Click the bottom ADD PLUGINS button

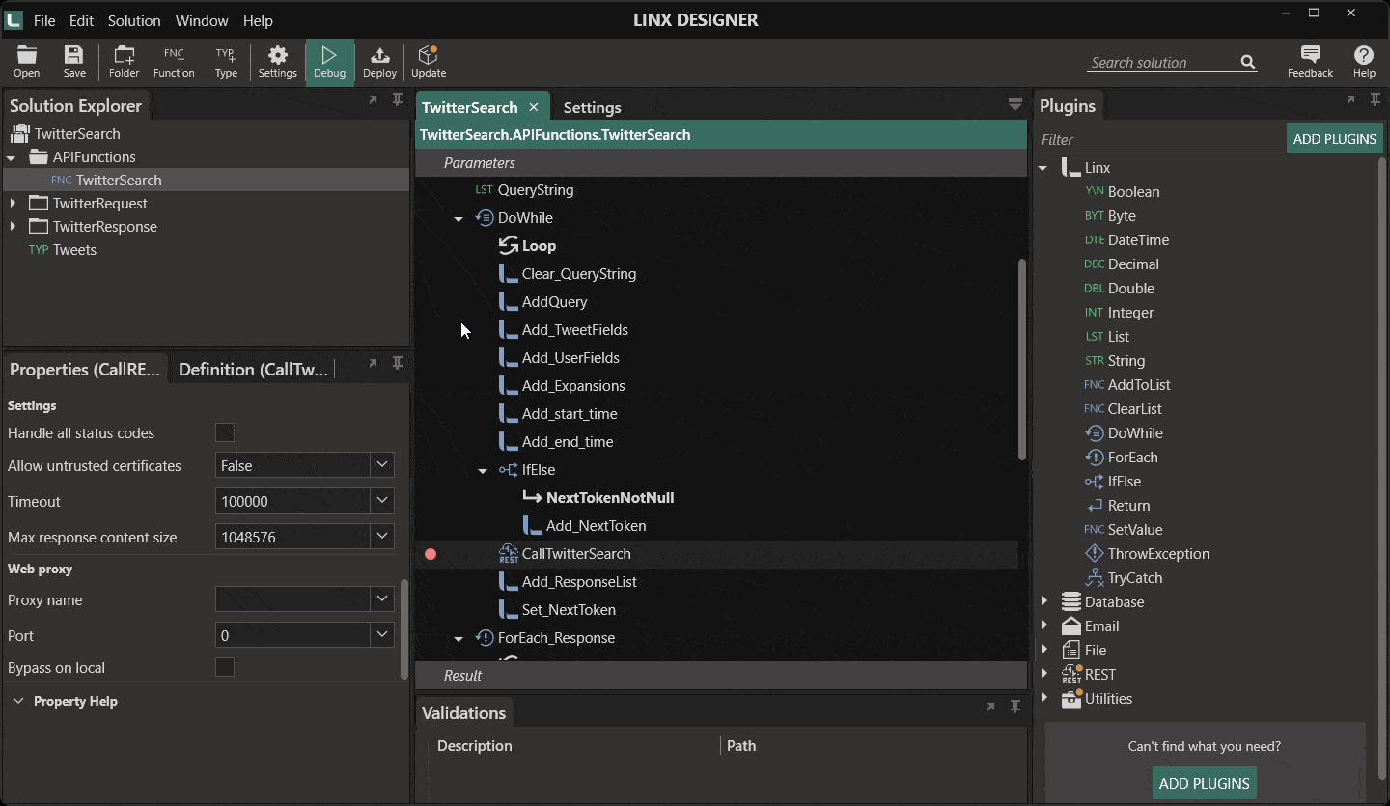(x=1204, y=783)
